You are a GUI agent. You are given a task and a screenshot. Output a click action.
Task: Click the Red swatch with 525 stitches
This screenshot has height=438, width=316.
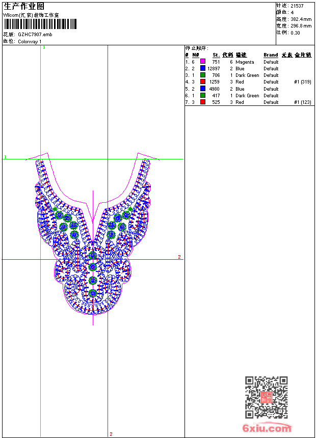coord(202,102)
